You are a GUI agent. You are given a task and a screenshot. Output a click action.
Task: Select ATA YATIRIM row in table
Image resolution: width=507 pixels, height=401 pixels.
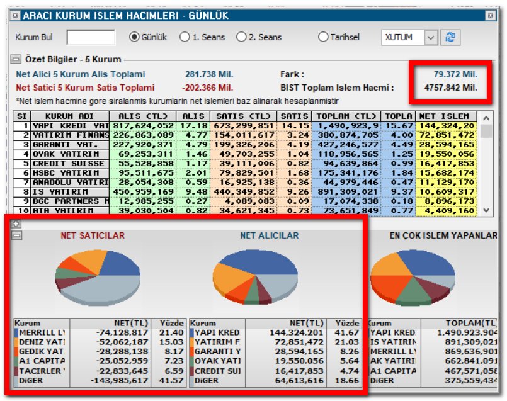[245, 210]
